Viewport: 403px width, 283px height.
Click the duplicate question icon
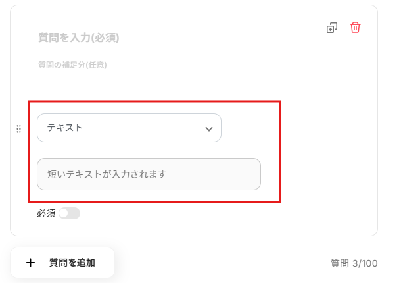332,28
